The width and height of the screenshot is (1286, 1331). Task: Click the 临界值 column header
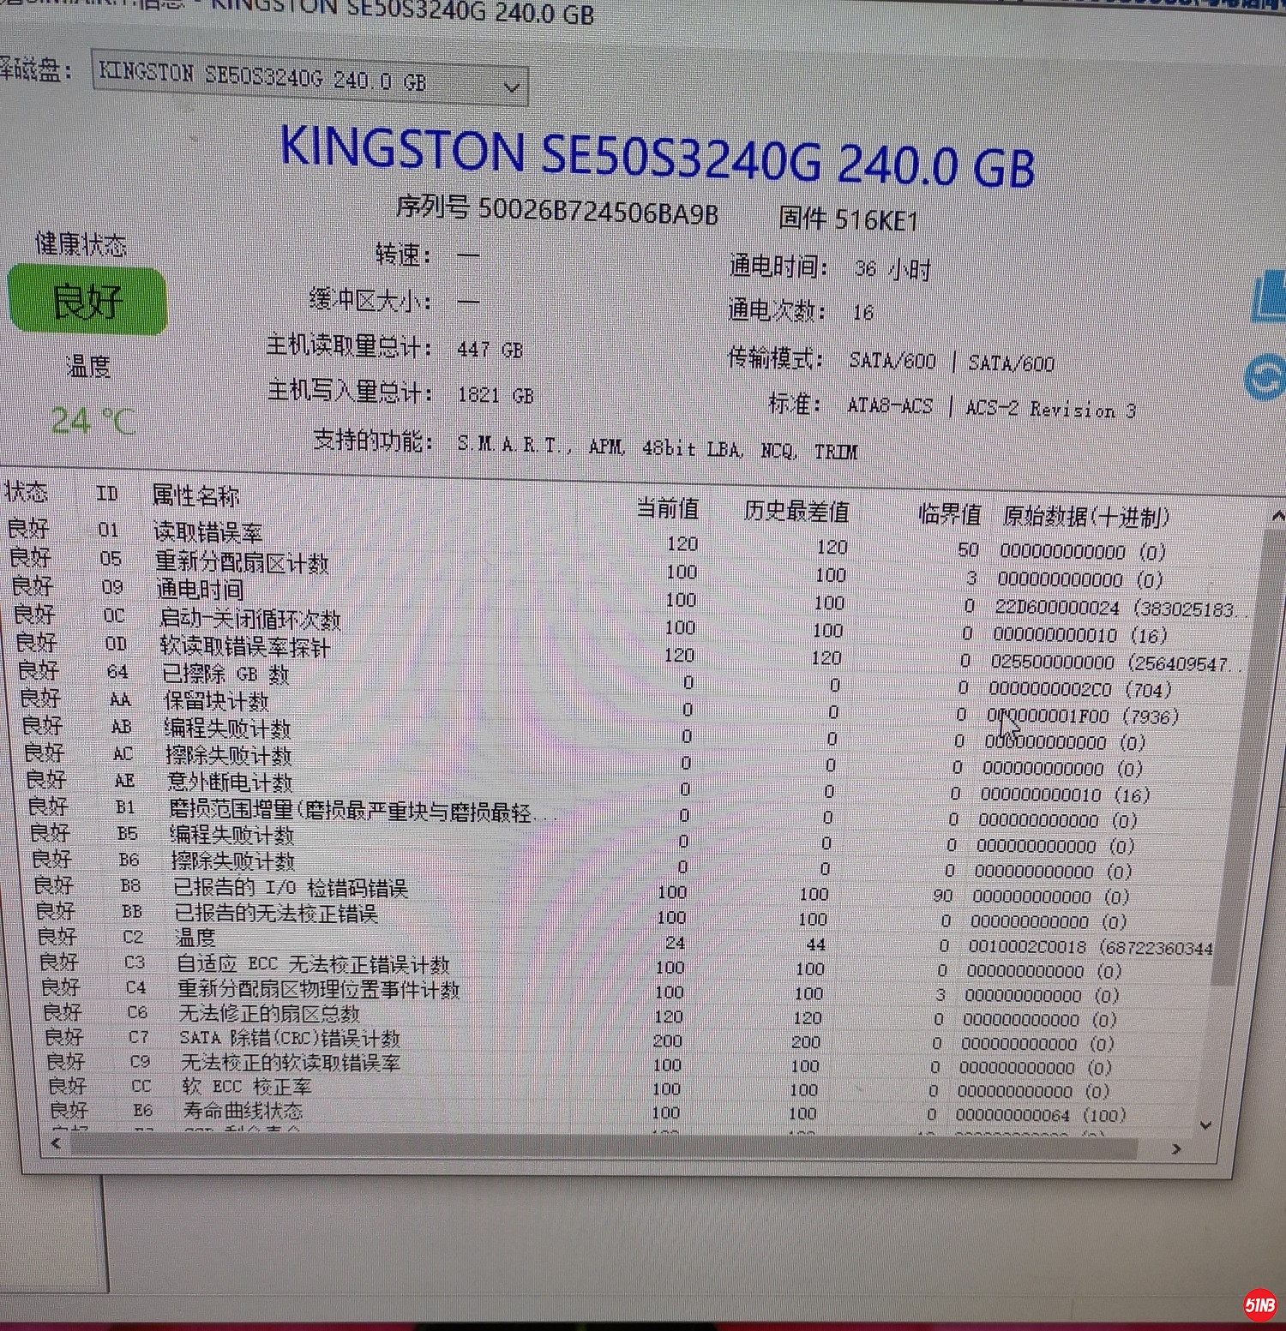tap(949, 513)
